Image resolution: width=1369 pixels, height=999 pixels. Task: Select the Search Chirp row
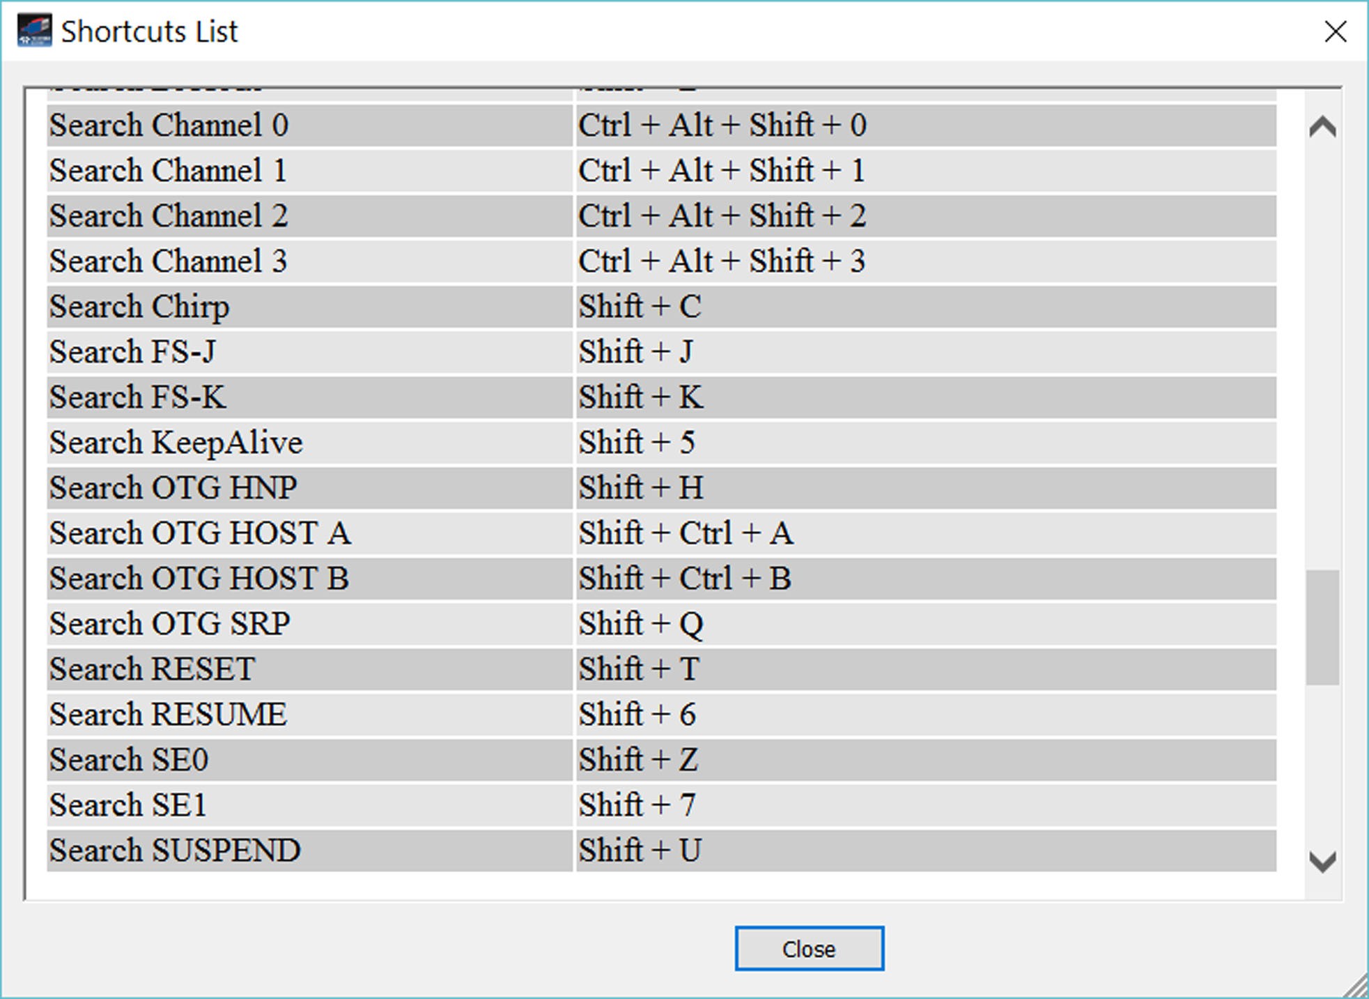point(661,307)
